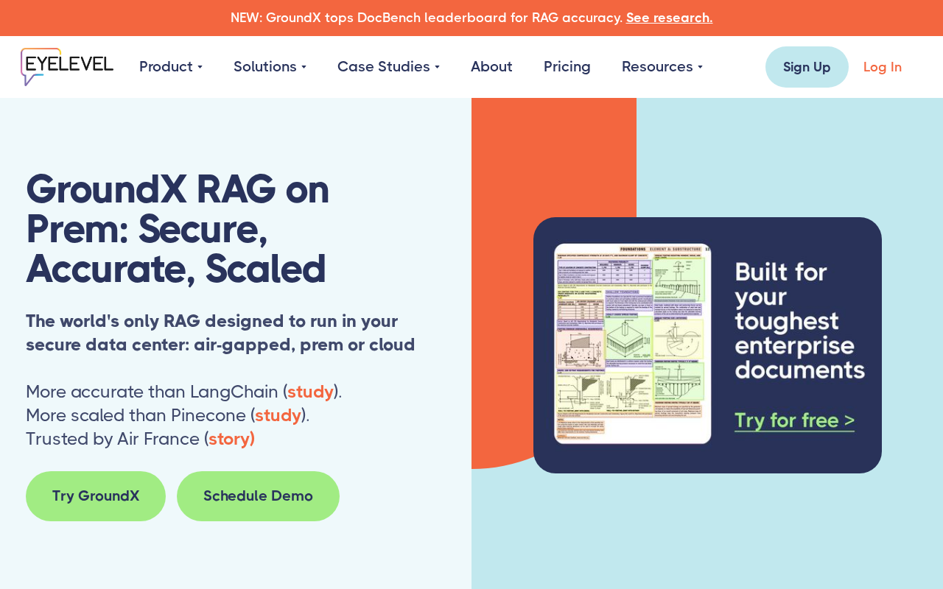Click the Log In link
Screen dimensions: 943x589
883,67
